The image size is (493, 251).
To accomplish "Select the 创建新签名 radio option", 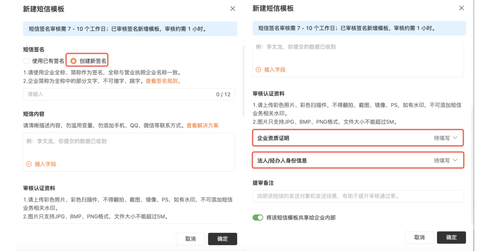I will pos(73,61).
